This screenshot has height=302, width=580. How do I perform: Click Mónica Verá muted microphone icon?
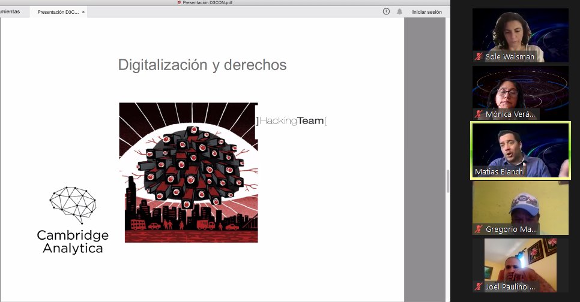click(479, 114)
